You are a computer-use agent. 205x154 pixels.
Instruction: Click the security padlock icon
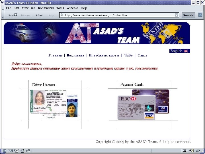point(198,151)
